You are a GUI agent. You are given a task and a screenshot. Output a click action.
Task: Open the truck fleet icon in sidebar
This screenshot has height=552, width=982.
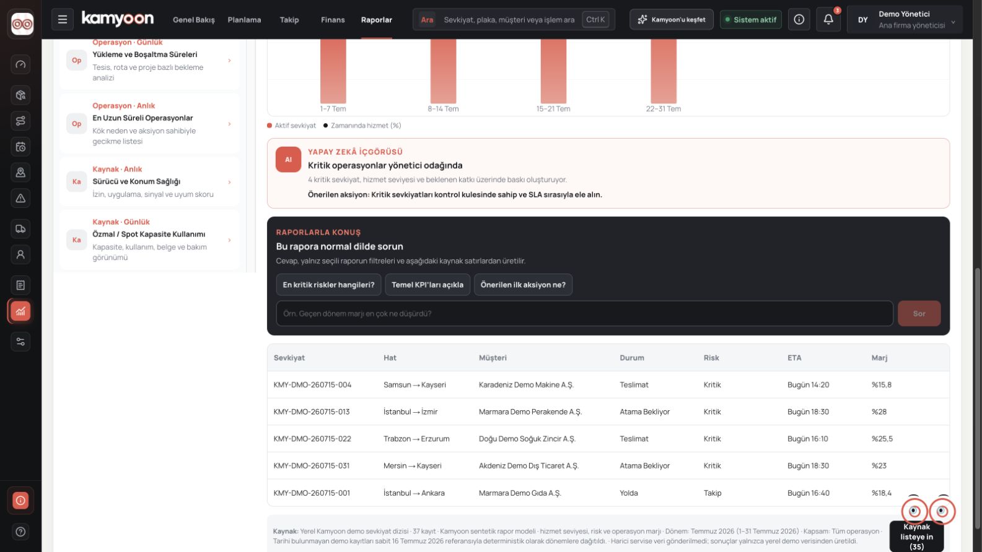coord(20,228)
